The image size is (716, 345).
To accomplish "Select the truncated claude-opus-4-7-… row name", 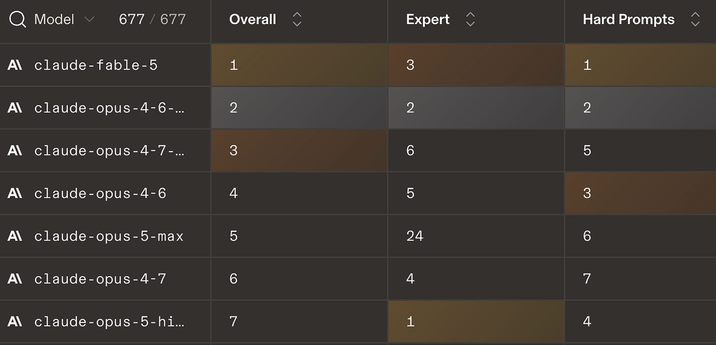I will tap(109, 151).
